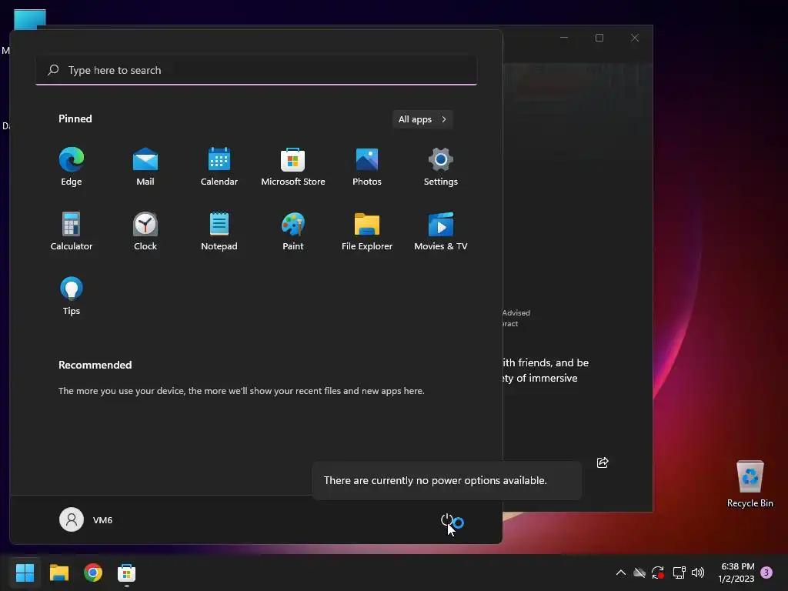Image resolution: width=788 pixels, height=591 pixels.
Task: Open the Tips app
Action: [72, 296]
